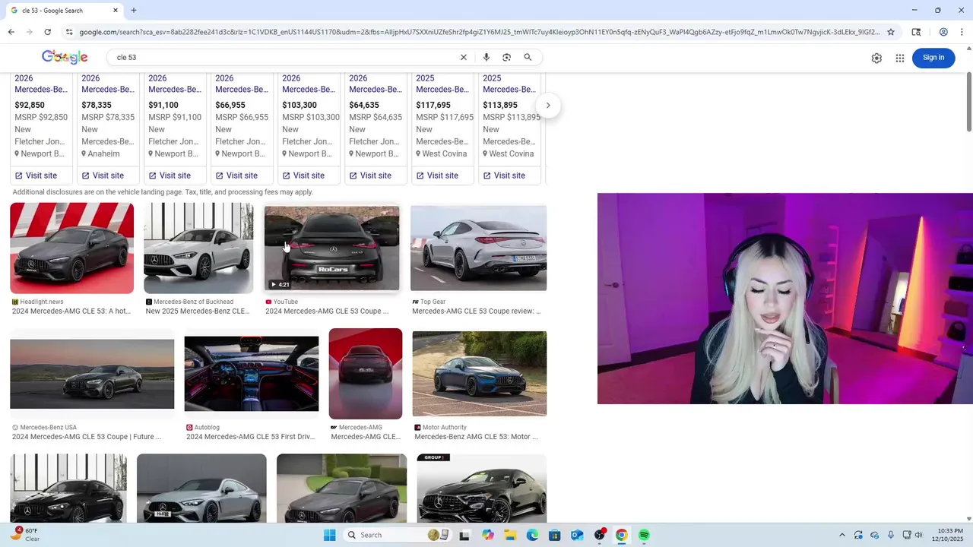Open the Windows Start menu

click(x=329, y=535)
